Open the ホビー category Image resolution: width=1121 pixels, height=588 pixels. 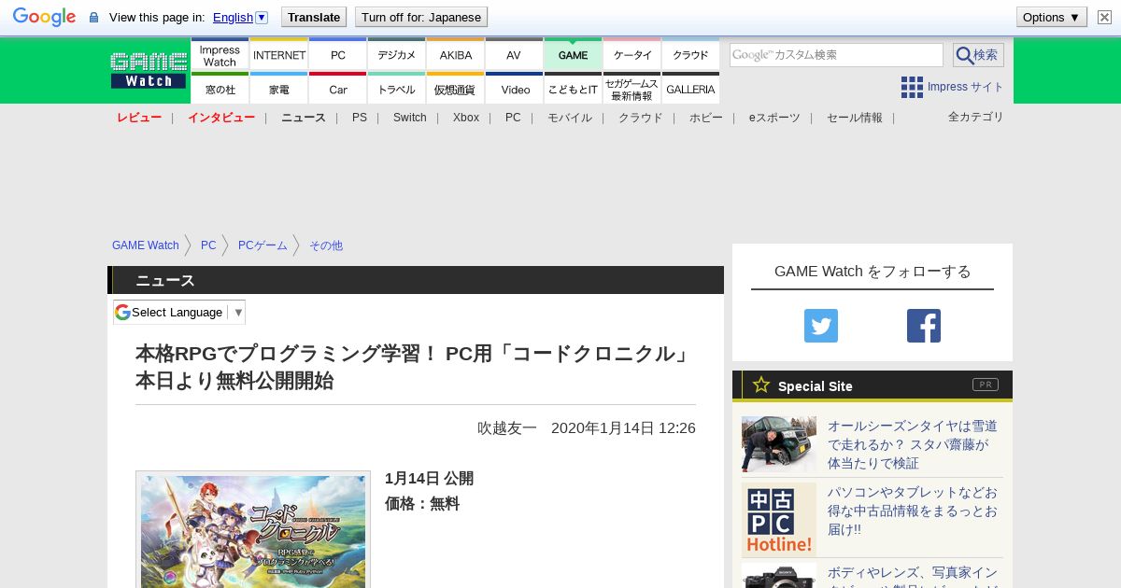click(706, 118)
